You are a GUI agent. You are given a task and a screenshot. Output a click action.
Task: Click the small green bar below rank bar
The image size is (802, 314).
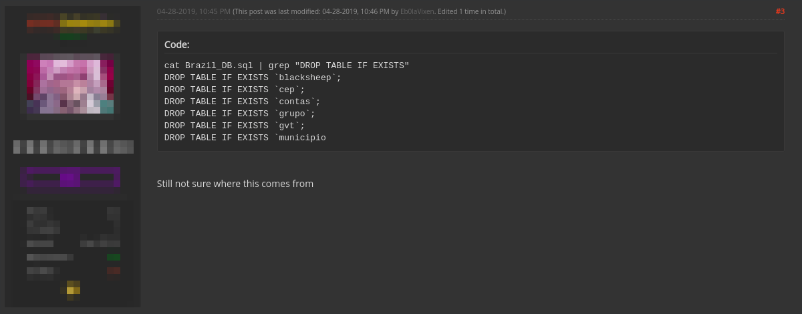pos(74,37)
